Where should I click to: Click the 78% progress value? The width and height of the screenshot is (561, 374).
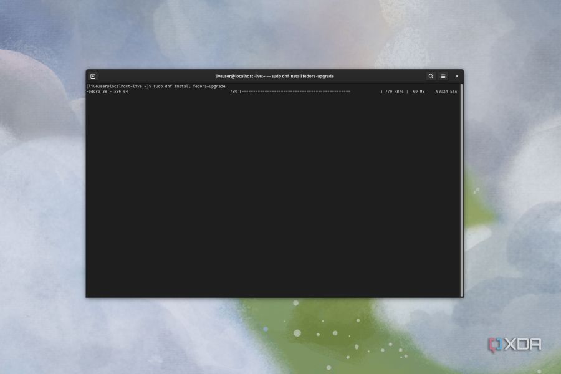(x=233, y=92)
